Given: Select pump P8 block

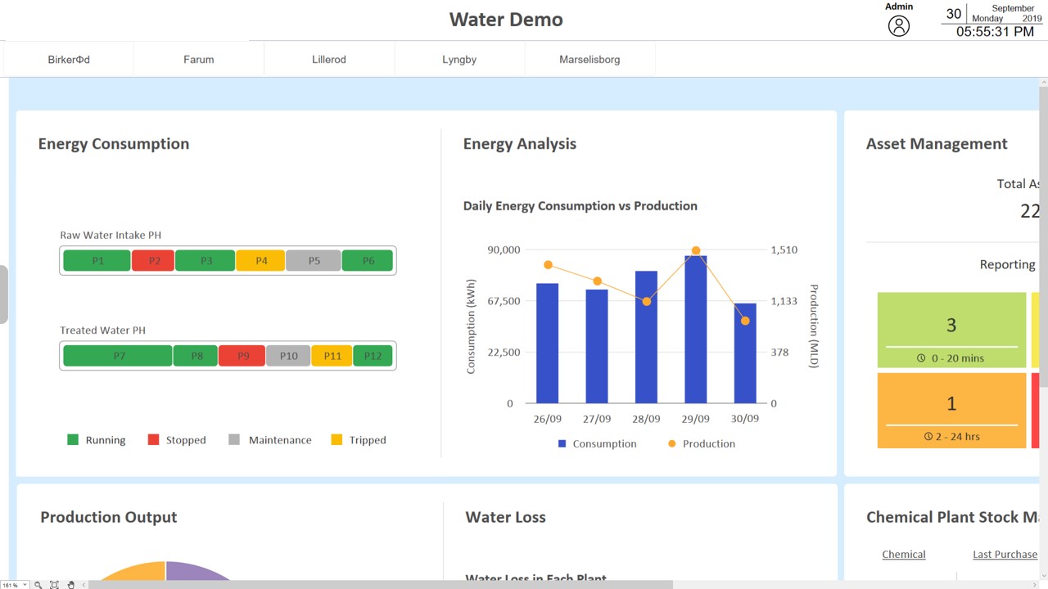Looking at the screenshot, I should 196,356.
